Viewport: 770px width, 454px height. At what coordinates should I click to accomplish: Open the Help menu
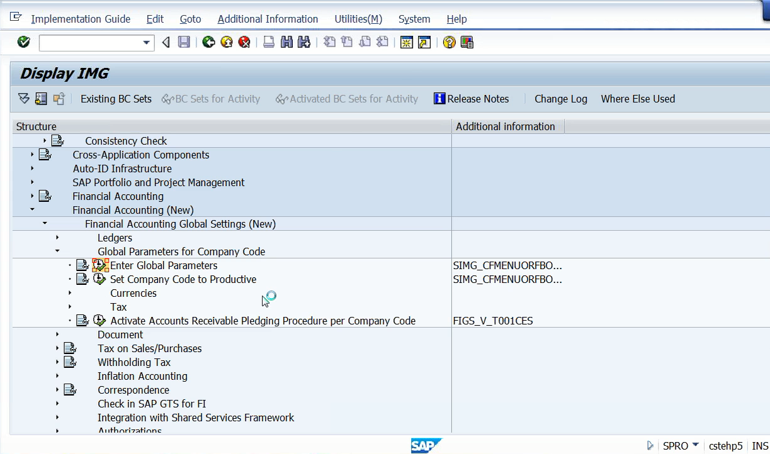click(456, 19)
